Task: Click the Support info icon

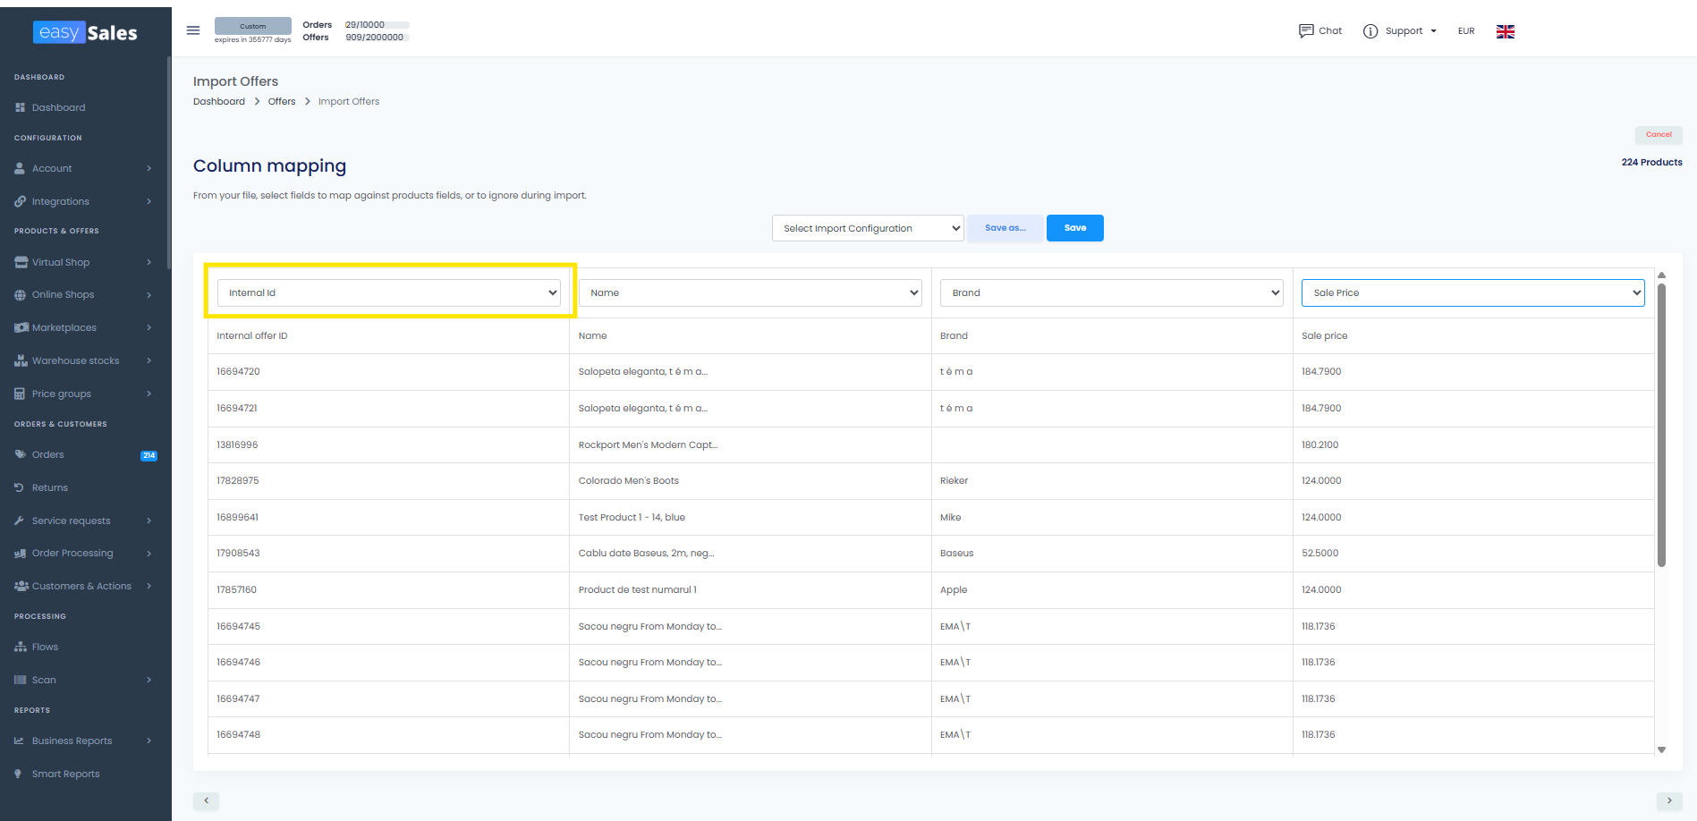Action: [1370, 31]
